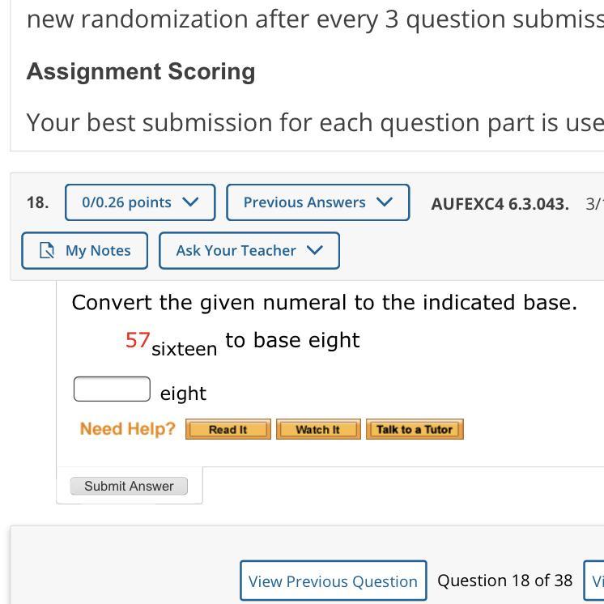Open the Previous Answers dropdown

317,202
